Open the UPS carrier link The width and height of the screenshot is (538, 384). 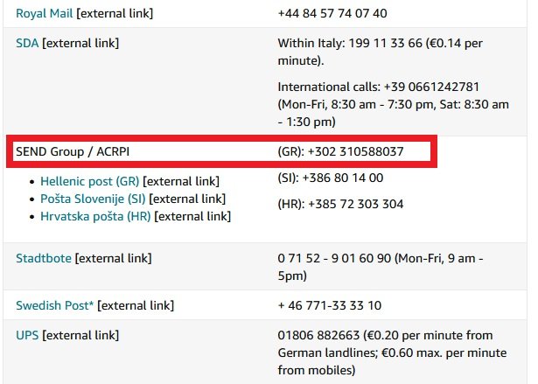(x=27, y=335)
